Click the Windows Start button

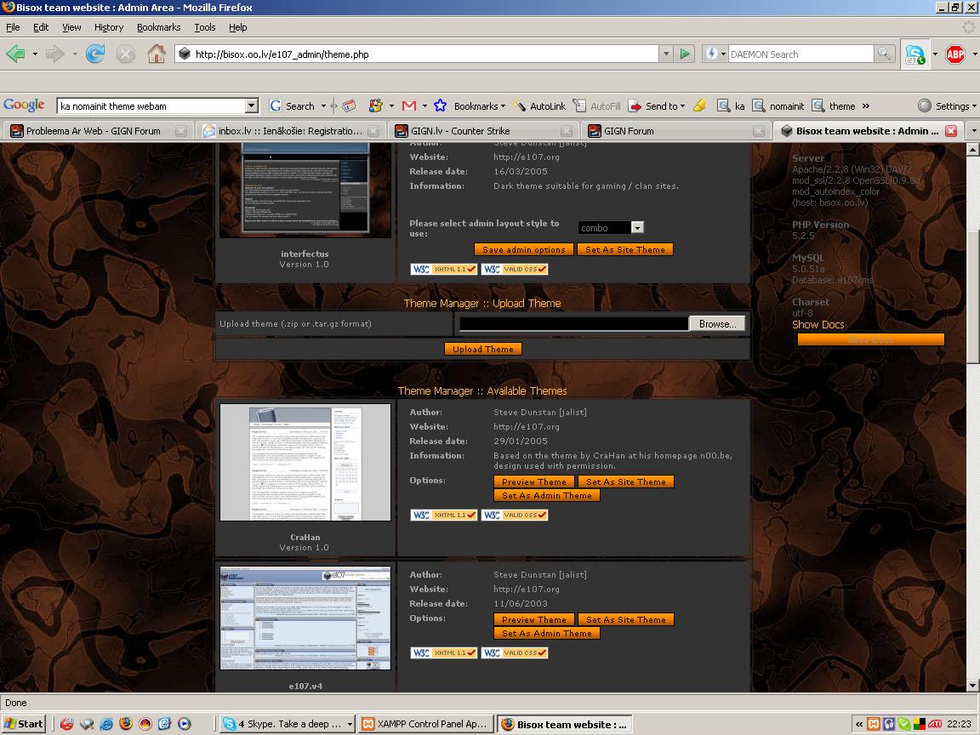click(x=24, y=724)
